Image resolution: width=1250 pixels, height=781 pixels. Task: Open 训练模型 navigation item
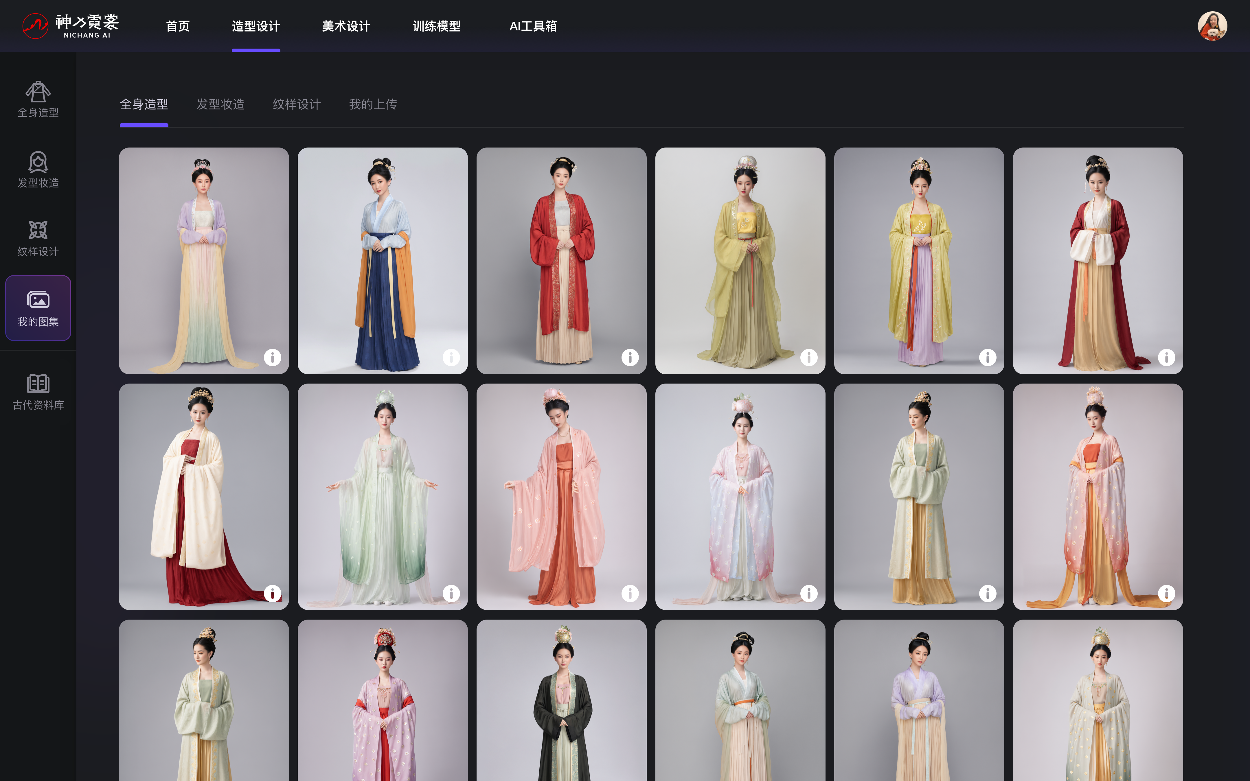point(436,26)
